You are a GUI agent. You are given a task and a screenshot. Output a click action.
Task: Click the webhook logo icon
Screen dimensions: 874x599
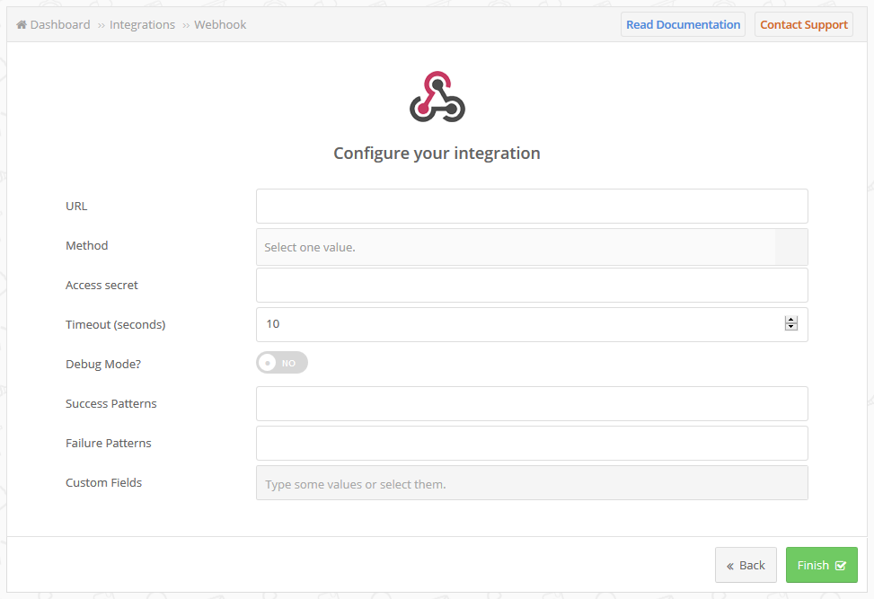point(437,96)
